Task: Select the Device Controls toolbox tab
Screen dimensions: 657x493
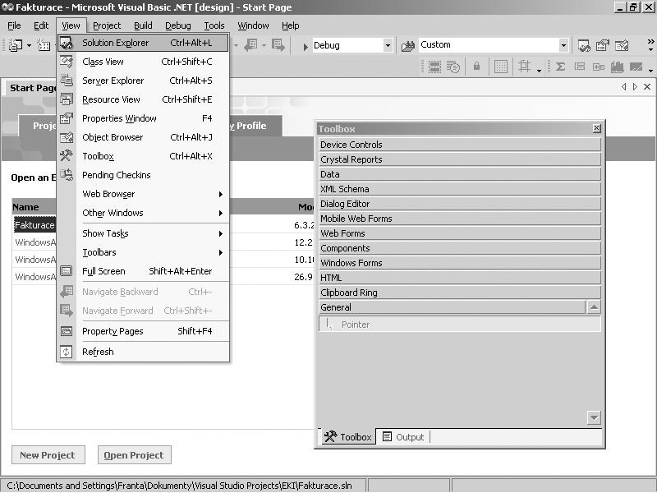Action: point(460,145)
